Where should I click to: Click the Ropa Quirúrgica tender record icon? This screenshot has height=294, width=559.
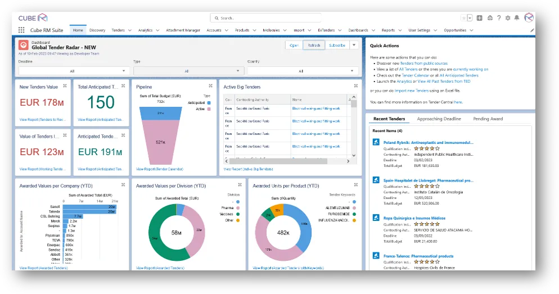coord(376,218)
